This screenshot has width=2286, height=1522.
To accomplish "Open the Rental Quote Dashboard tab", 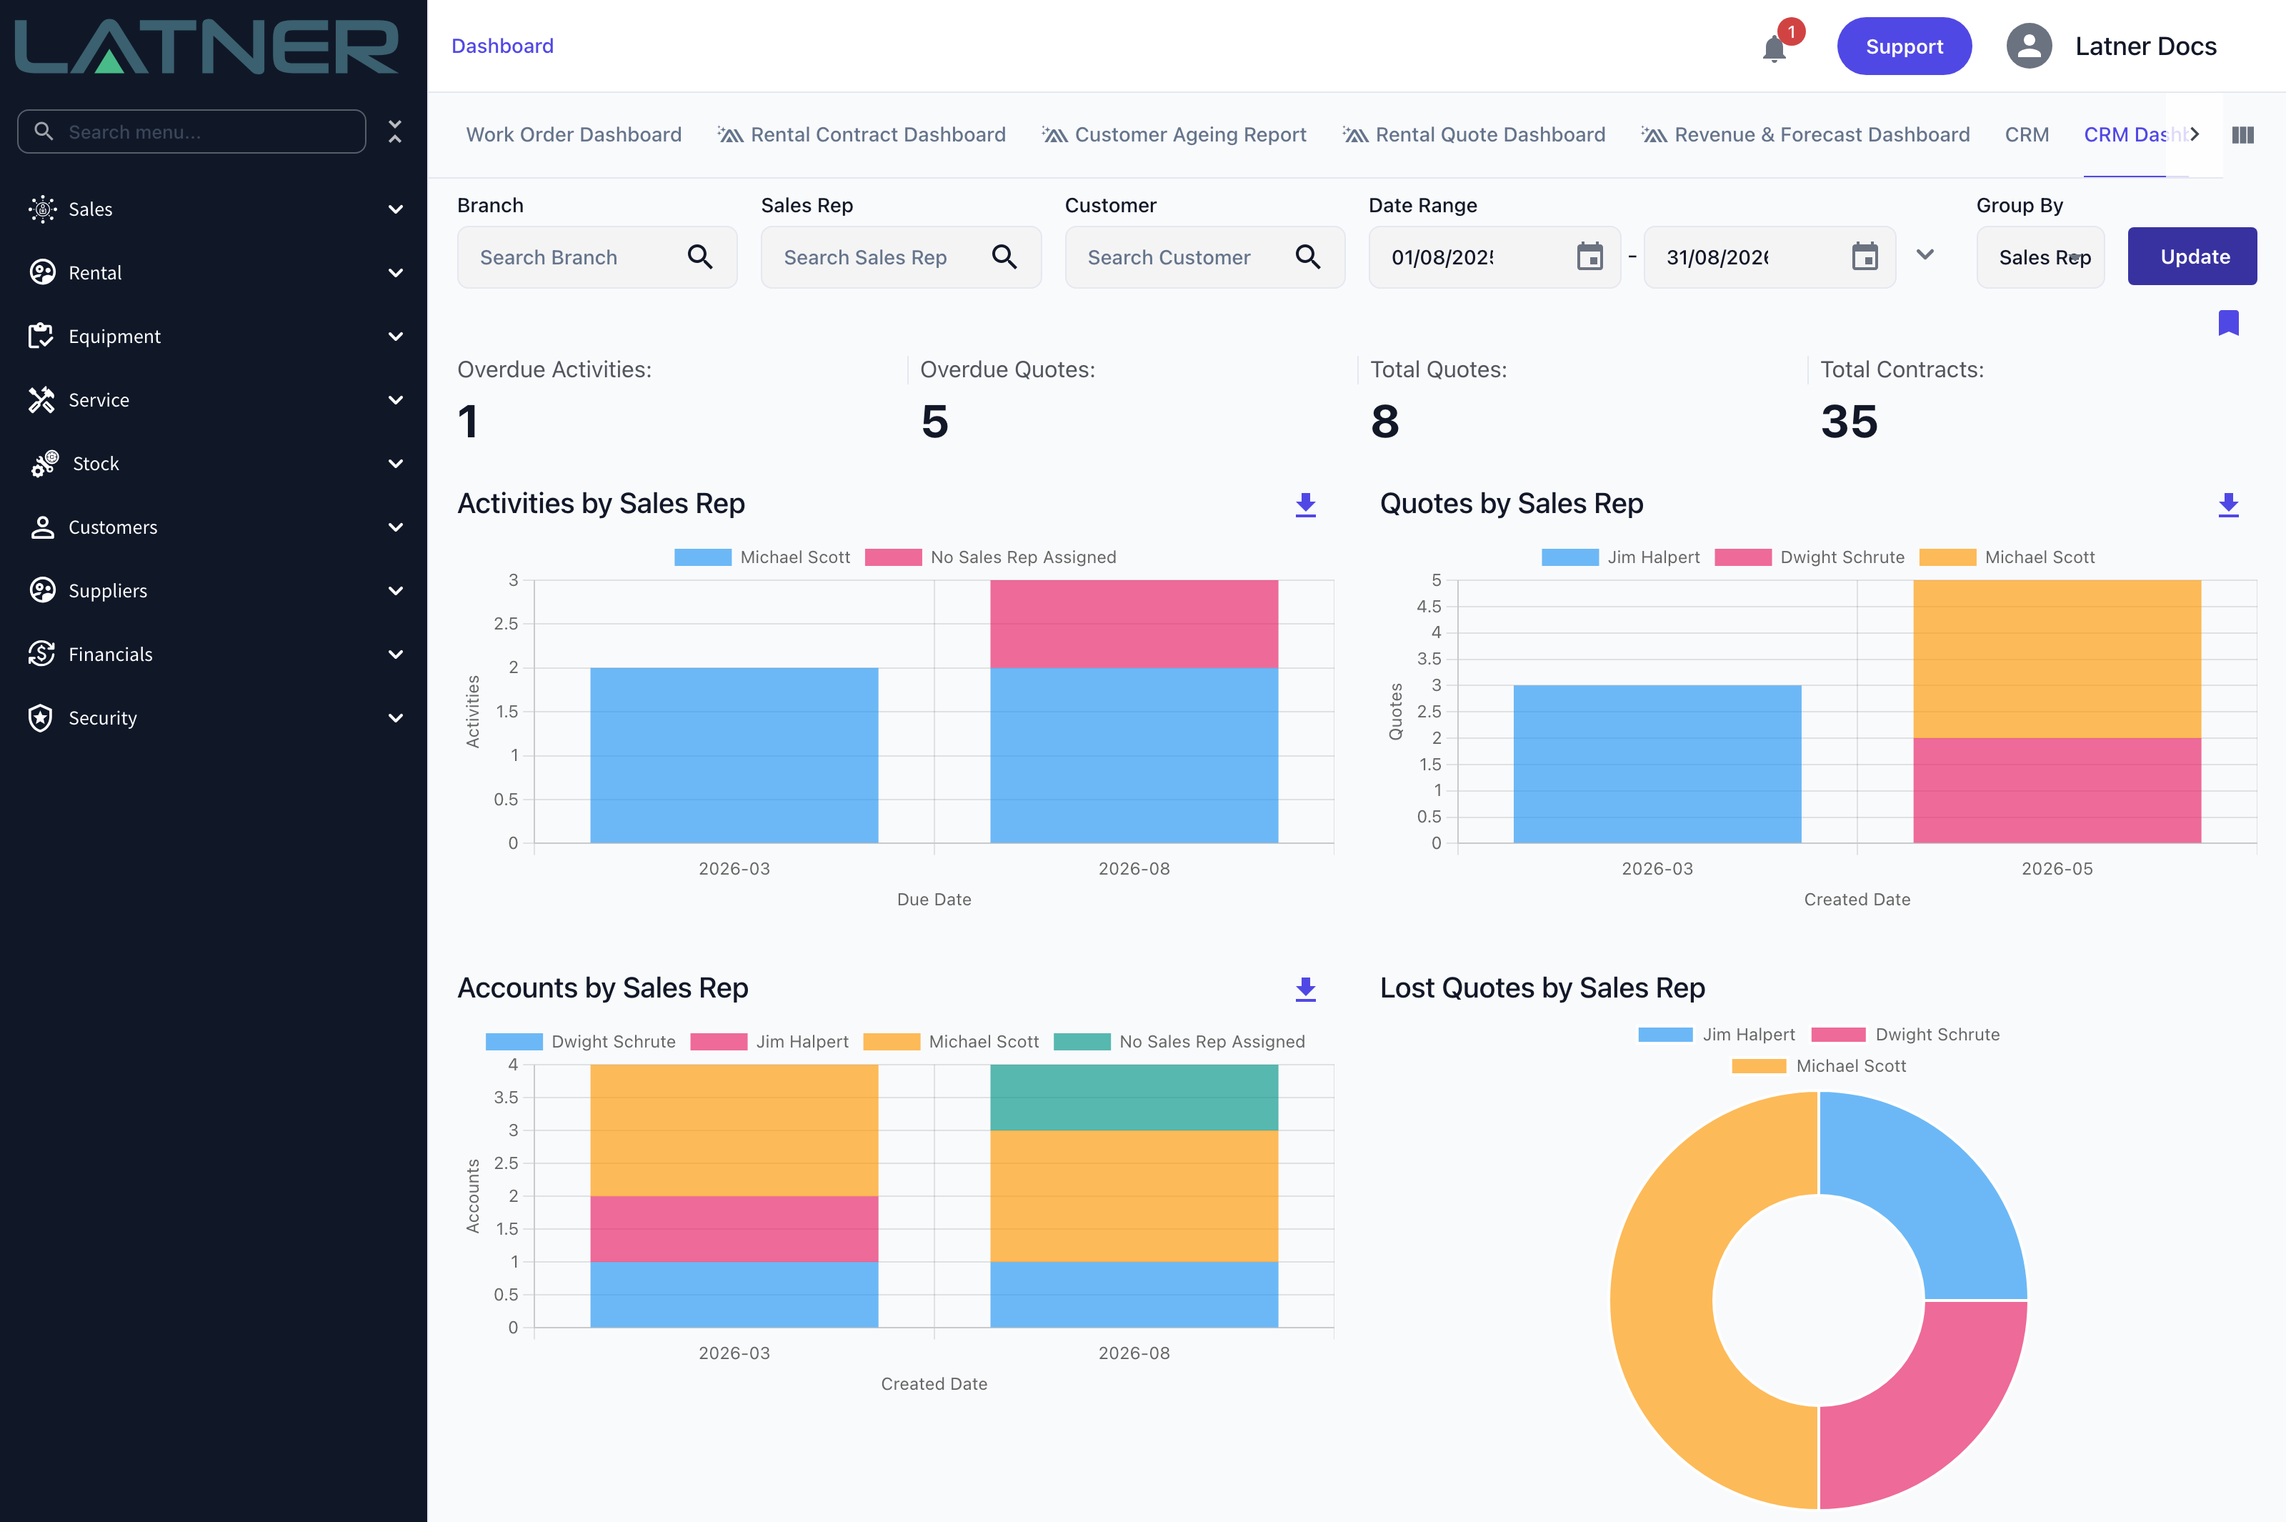I will [1474, 135].
